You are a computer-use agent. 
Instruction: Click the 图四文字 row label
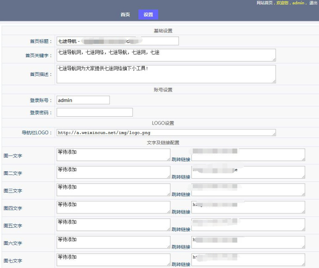pos(12,208)
